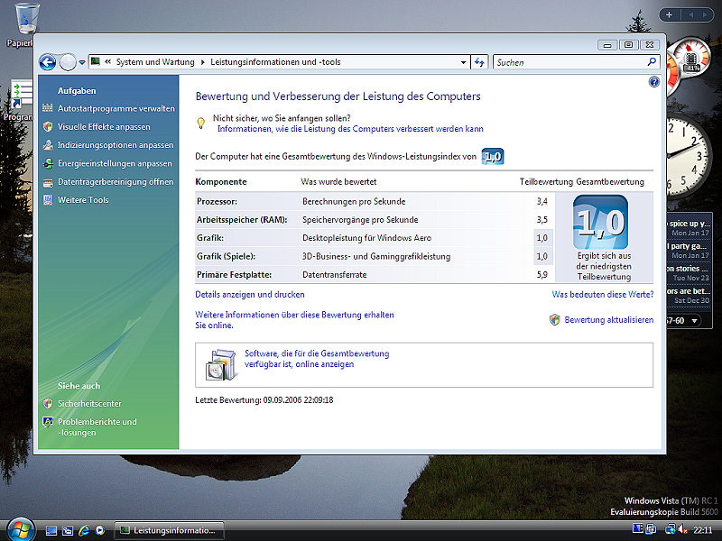
Task: Click the Show Desktop quick launch icon
Action: [51, 530]
